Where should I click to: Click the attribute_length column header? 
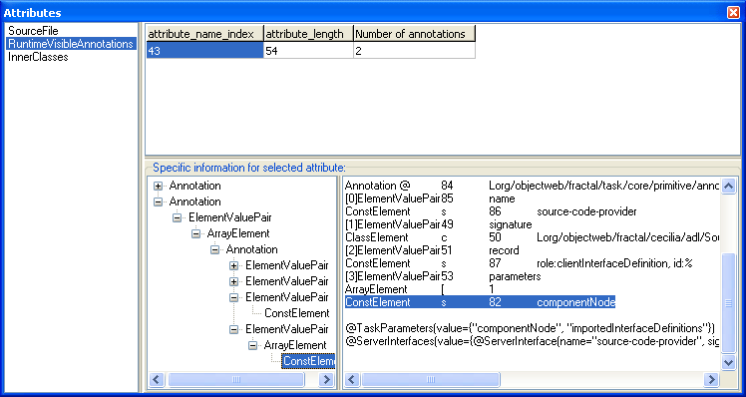tap(308, 34)
